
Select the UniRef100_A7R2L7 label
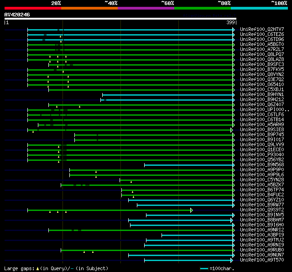click(262, 50)
